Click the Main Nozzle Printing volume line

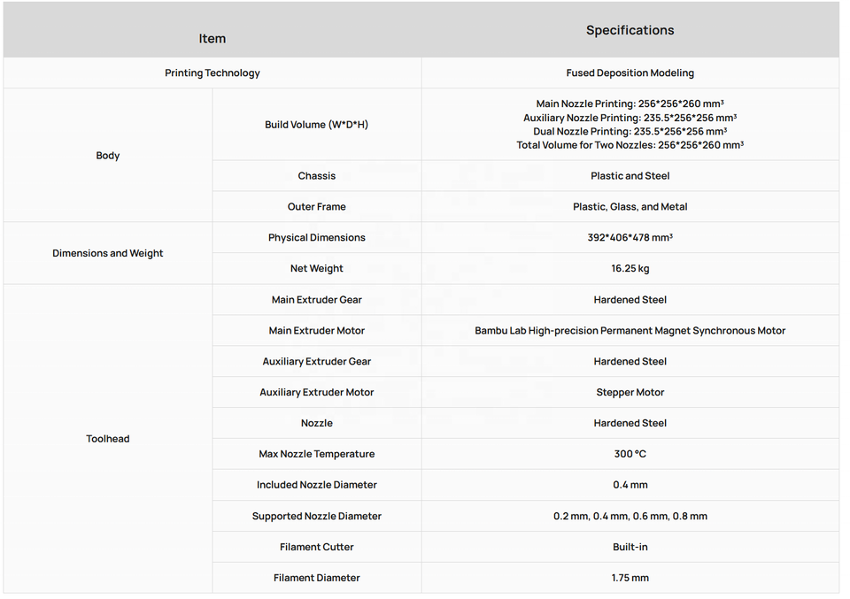(630, 104)
